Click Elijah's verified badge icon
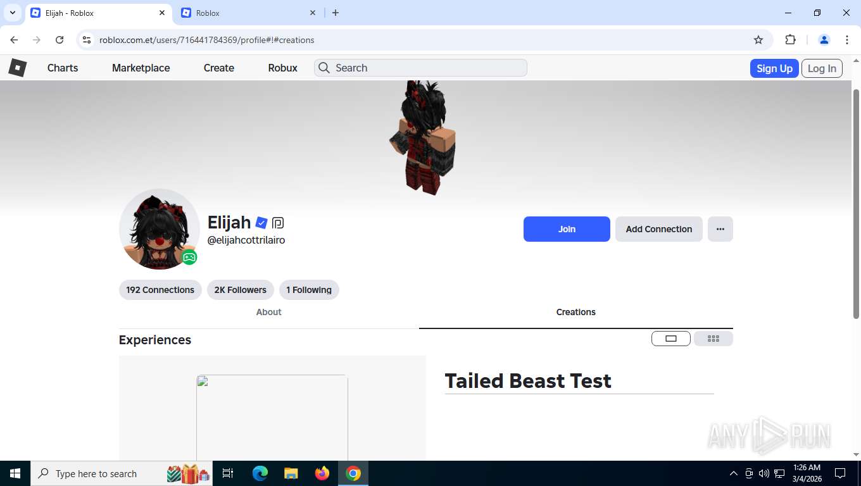This screenshot has height=486, width=861. pos(261,223)
